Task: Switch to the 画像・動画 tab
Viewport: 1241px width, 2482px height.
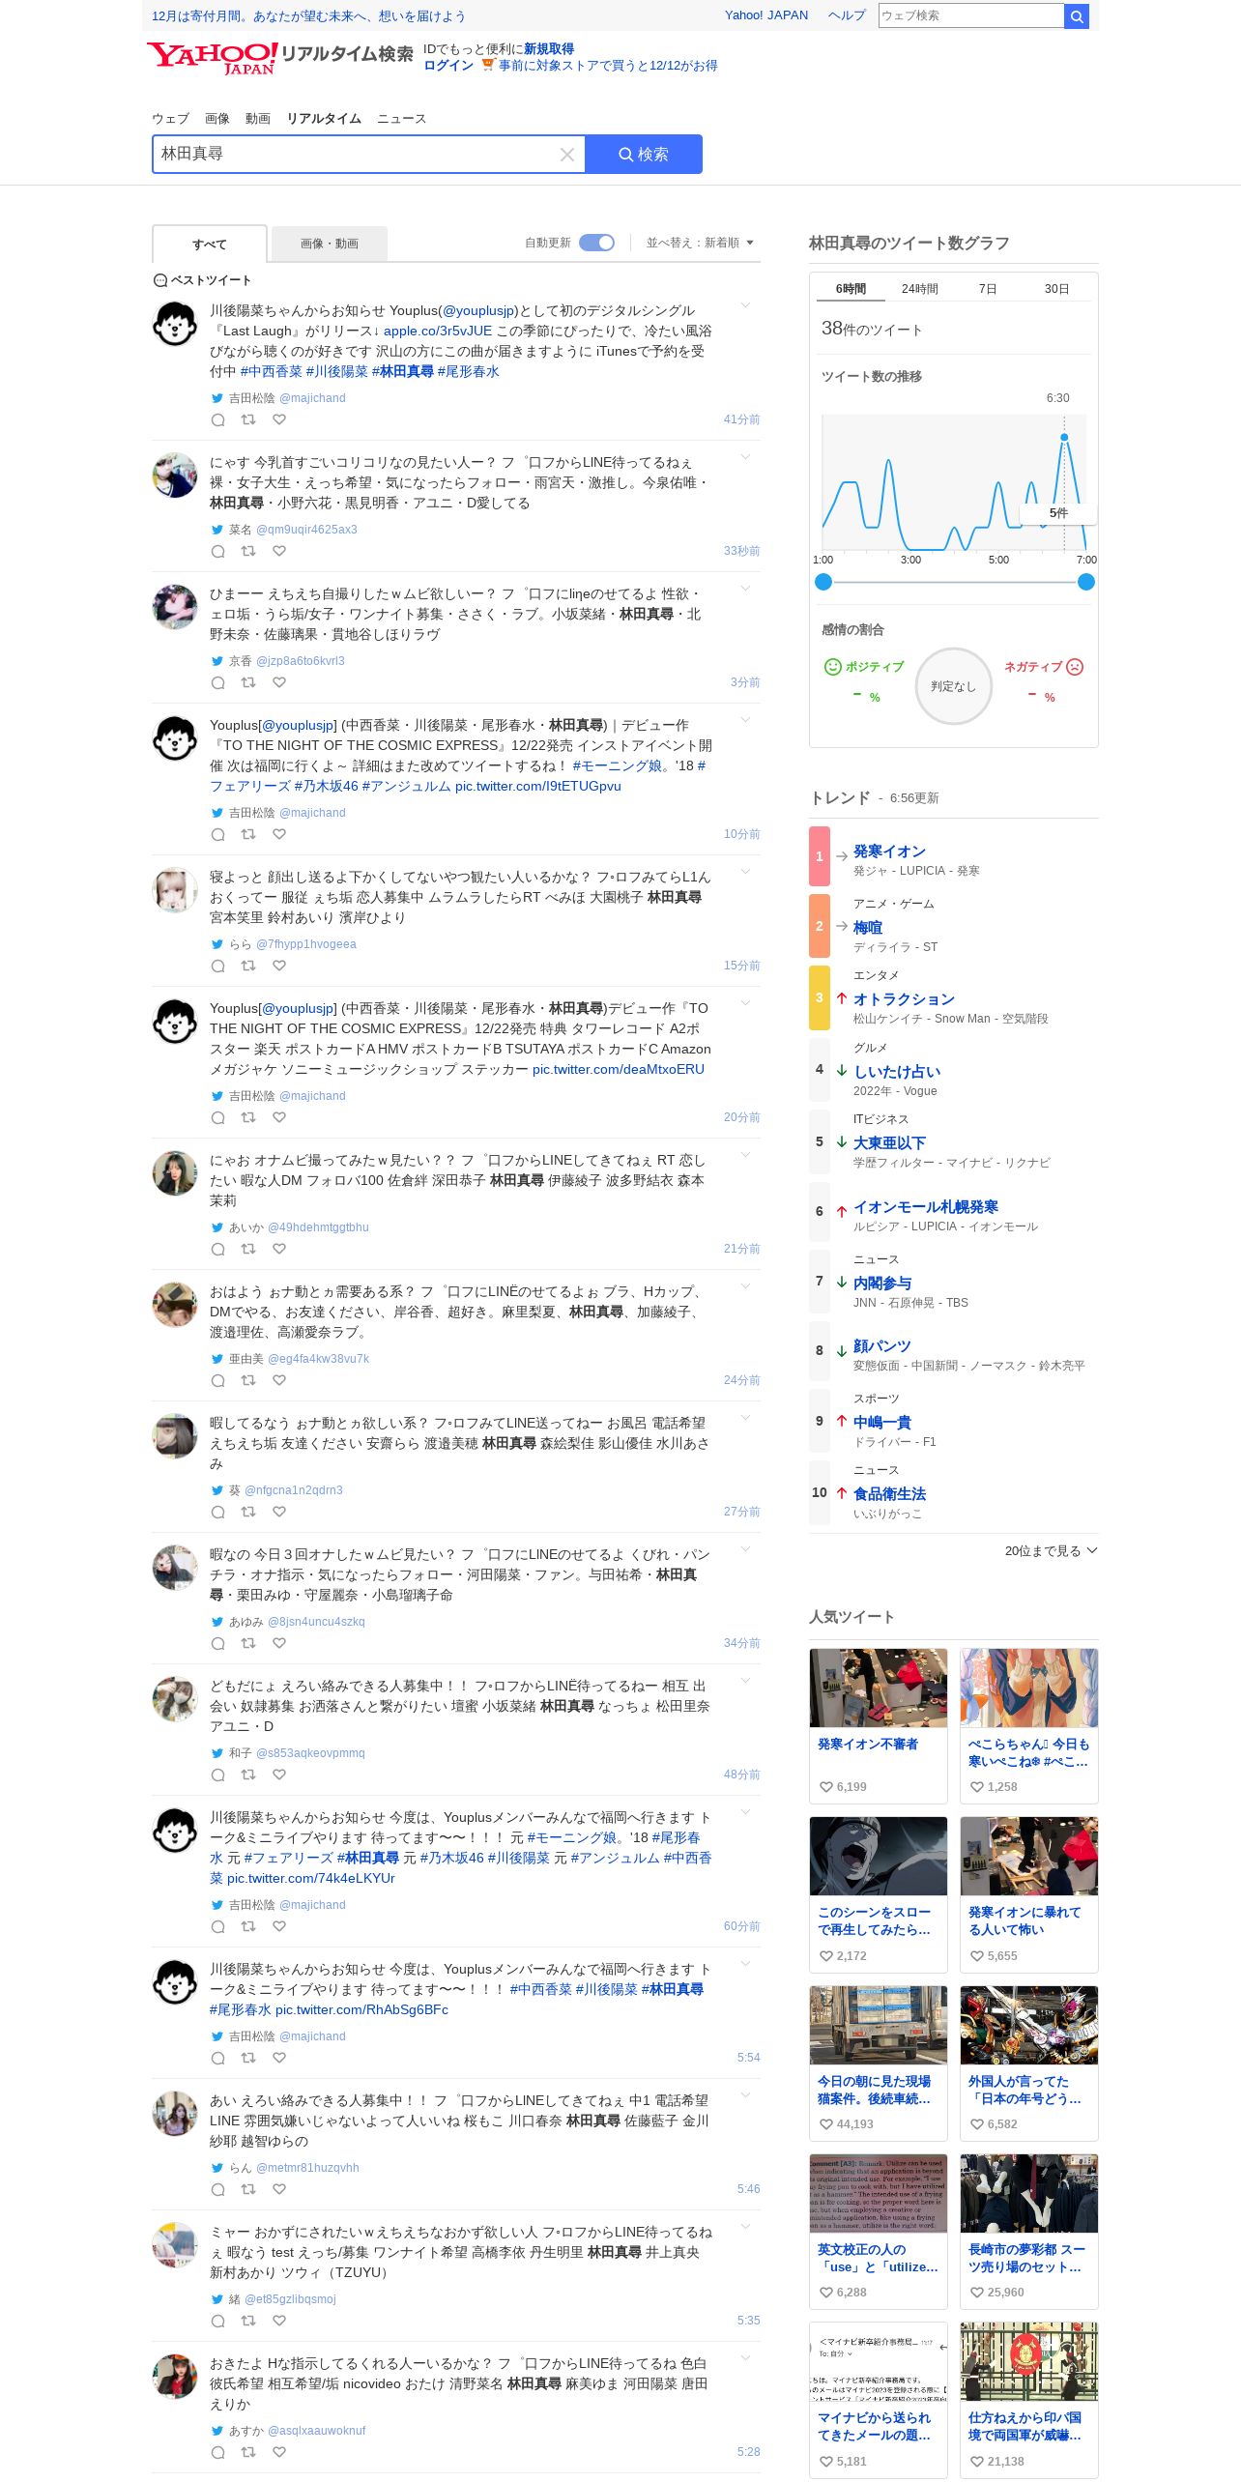Action: point(330,244)
